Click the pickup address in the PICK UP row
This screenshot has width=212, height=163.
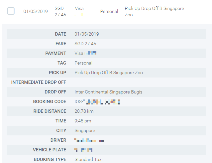pos(109,73)
